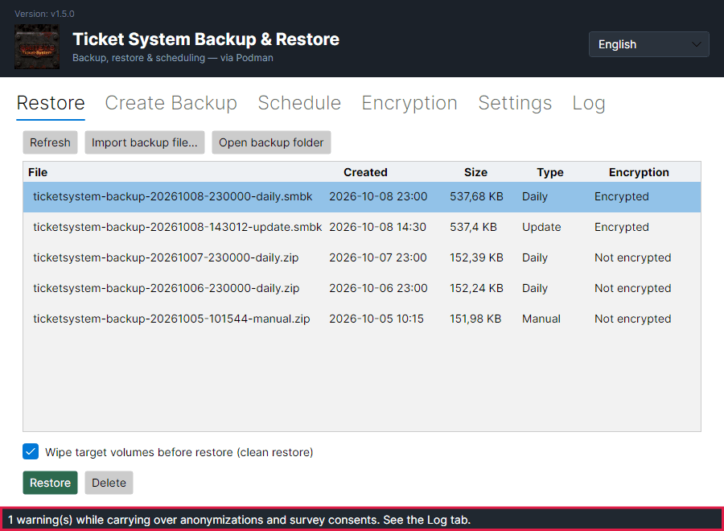Click the Ticket System app logo

coord(37,47)
